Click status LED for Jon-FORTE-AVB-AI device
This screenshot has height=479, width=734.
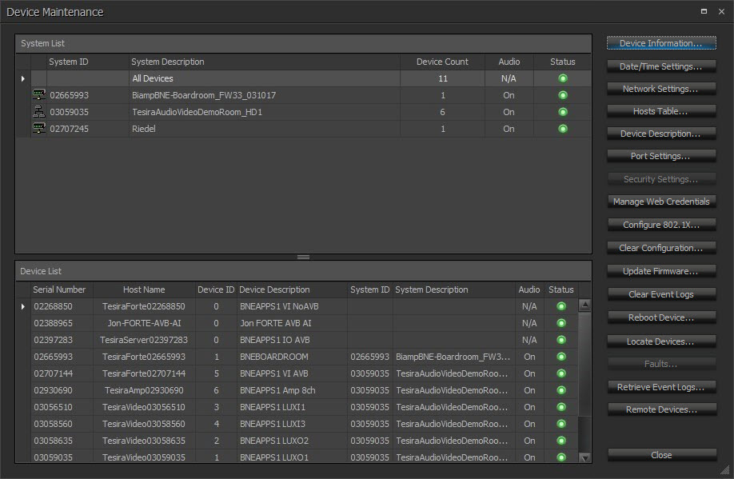click(561, 323)
